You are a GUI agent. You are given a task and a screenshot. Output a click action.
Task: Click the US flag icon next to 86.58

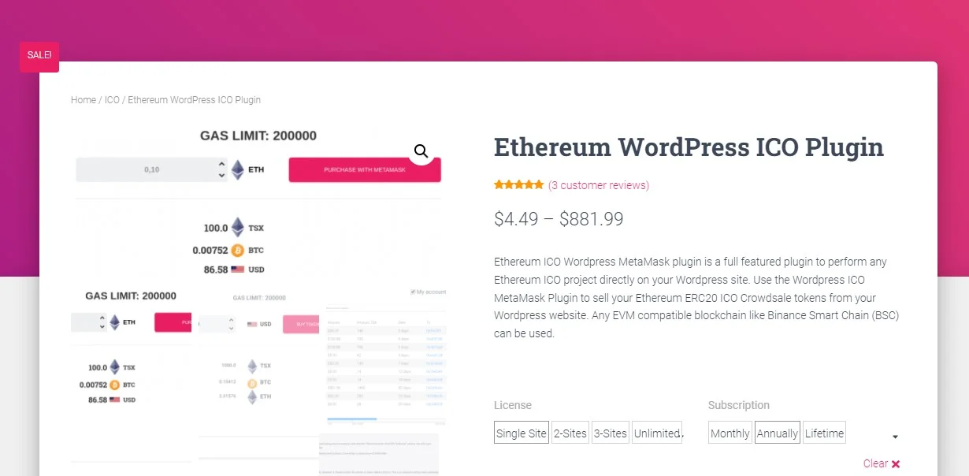coord(236,268)
